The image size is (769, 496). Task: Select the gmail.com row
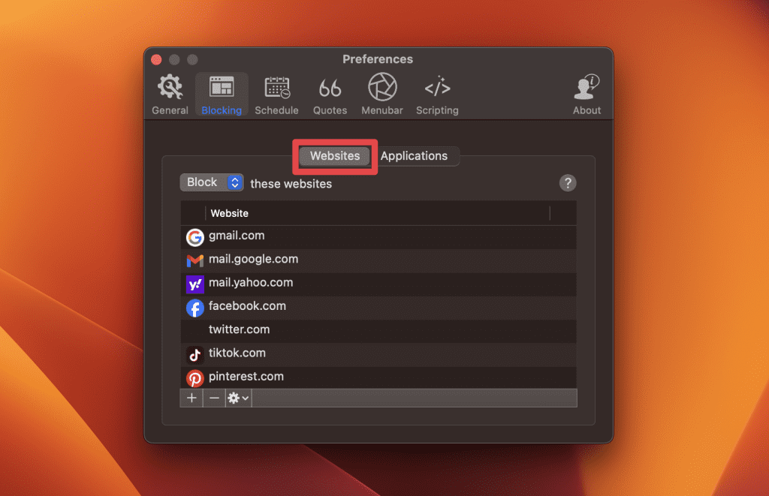(378, 236)
